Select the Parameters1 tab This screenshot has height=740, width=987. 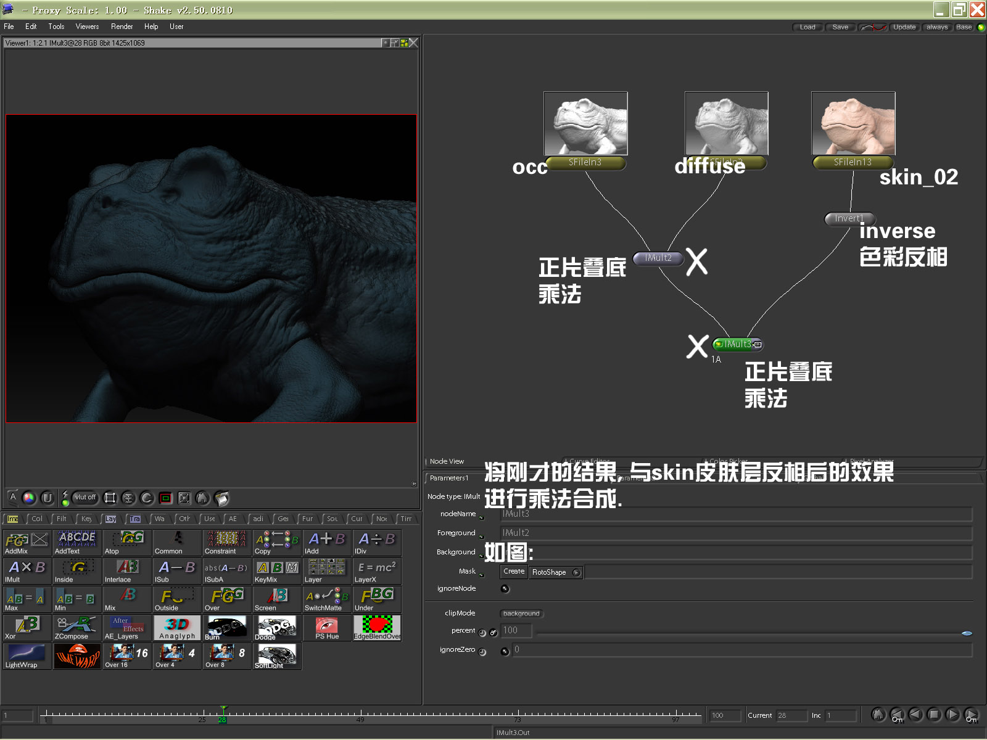[x=449, y=478]
